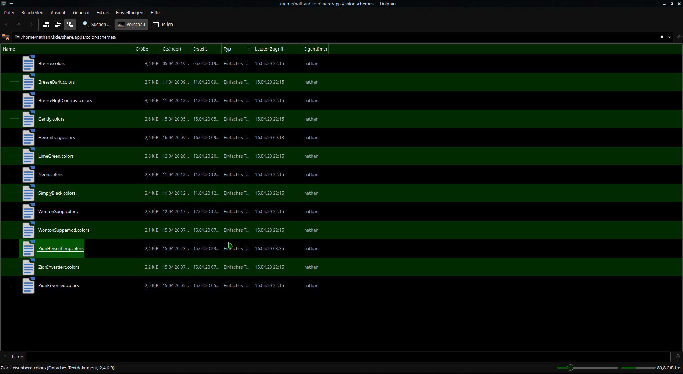Open the Dolphin window menu icon in the title bar

4,4
